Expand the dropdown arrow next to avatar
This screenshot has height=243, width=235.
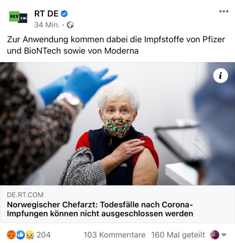(x=224, y=235)
